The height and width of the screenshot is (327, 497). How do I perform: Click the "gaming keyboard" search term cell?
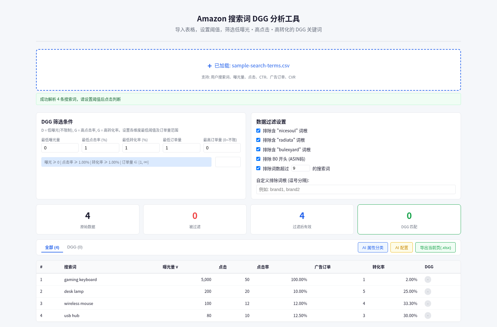tap(80, 279)
